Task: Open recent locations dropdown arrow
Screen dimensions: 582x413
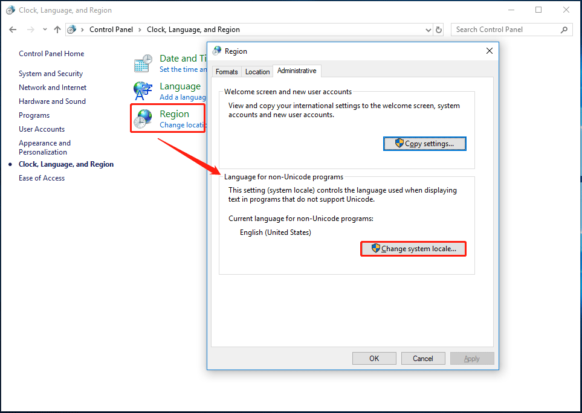Action: pos(45,30)
